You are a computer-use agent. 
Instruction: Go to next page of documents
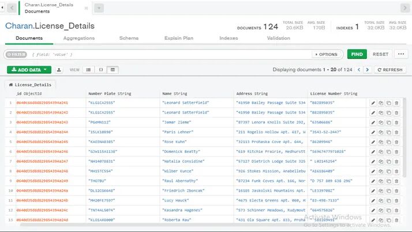(x=368, y=70)
